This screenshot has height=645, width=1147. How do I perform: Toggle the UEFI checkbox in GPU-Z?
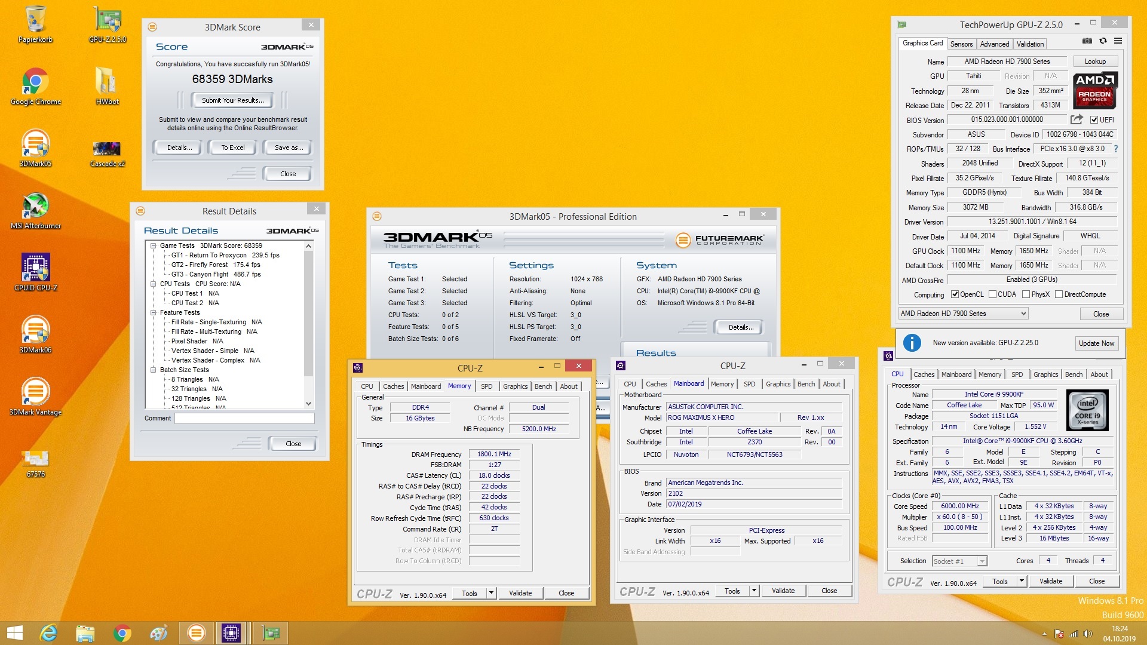click(x=1094, y=120)
